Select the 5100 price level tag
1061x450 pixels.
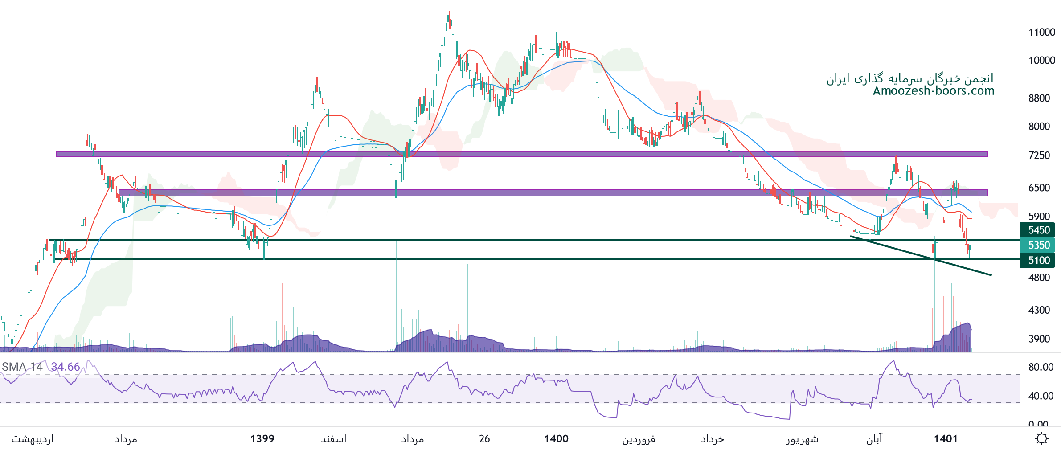(x=1038, y=260)
